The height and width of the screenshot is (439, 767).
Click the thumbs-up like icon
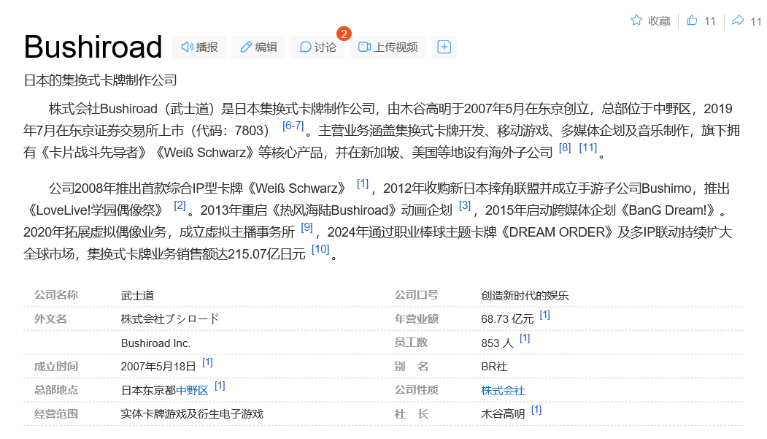(x=692, y=20)
